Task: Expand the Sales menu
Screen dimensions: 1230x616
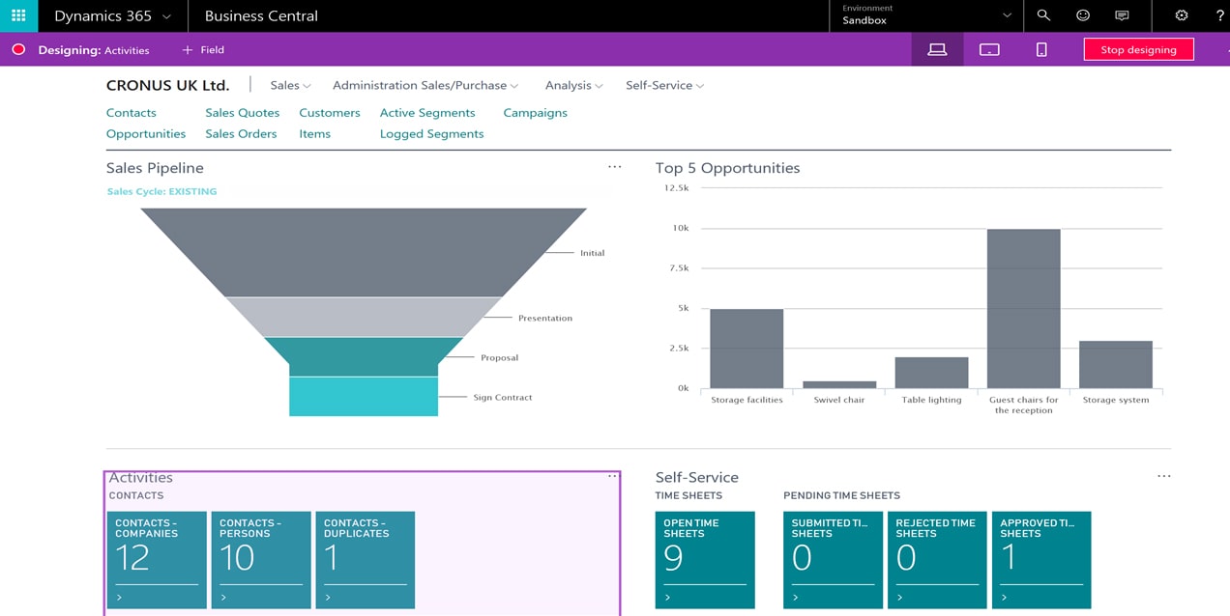Action: pyautogui.click(x=290, y=85)
